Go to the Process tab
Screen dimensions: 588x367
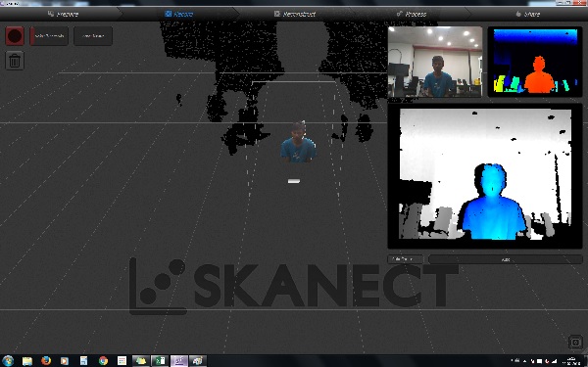[412, 15]
